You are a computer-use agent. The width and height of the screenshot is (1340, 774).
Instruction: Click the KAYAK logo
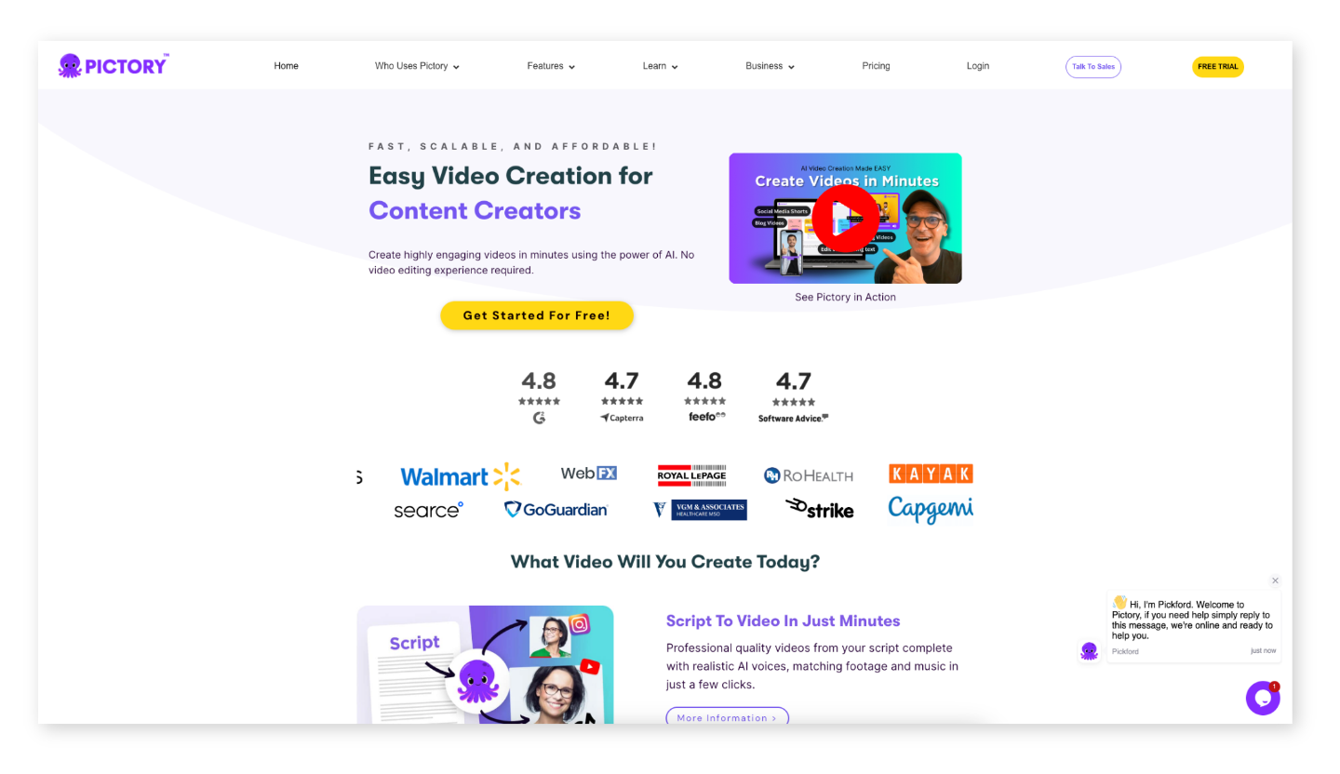(x=931, y=474)
